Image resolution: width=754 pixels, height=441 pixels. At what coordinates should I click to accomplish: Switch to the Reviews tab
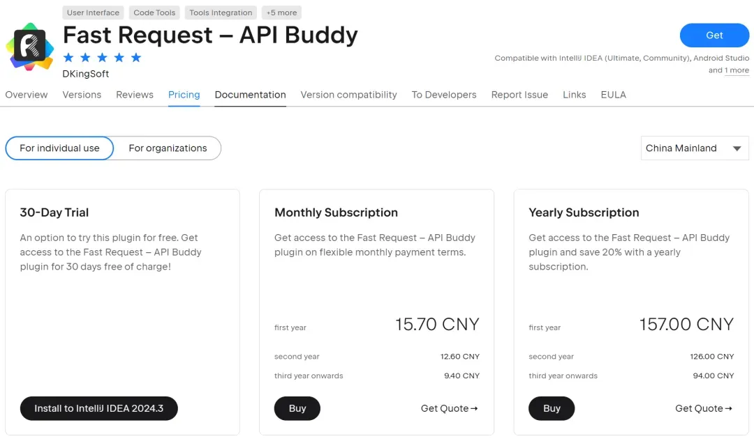coord(135,95)
